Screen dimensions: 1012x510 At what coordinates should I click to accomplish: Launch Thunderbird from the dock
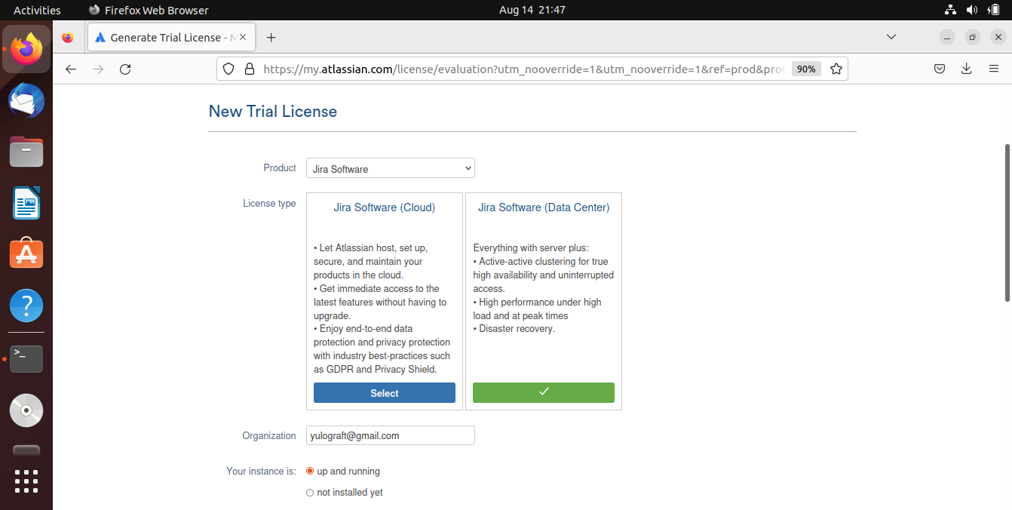tap(26, 100)
